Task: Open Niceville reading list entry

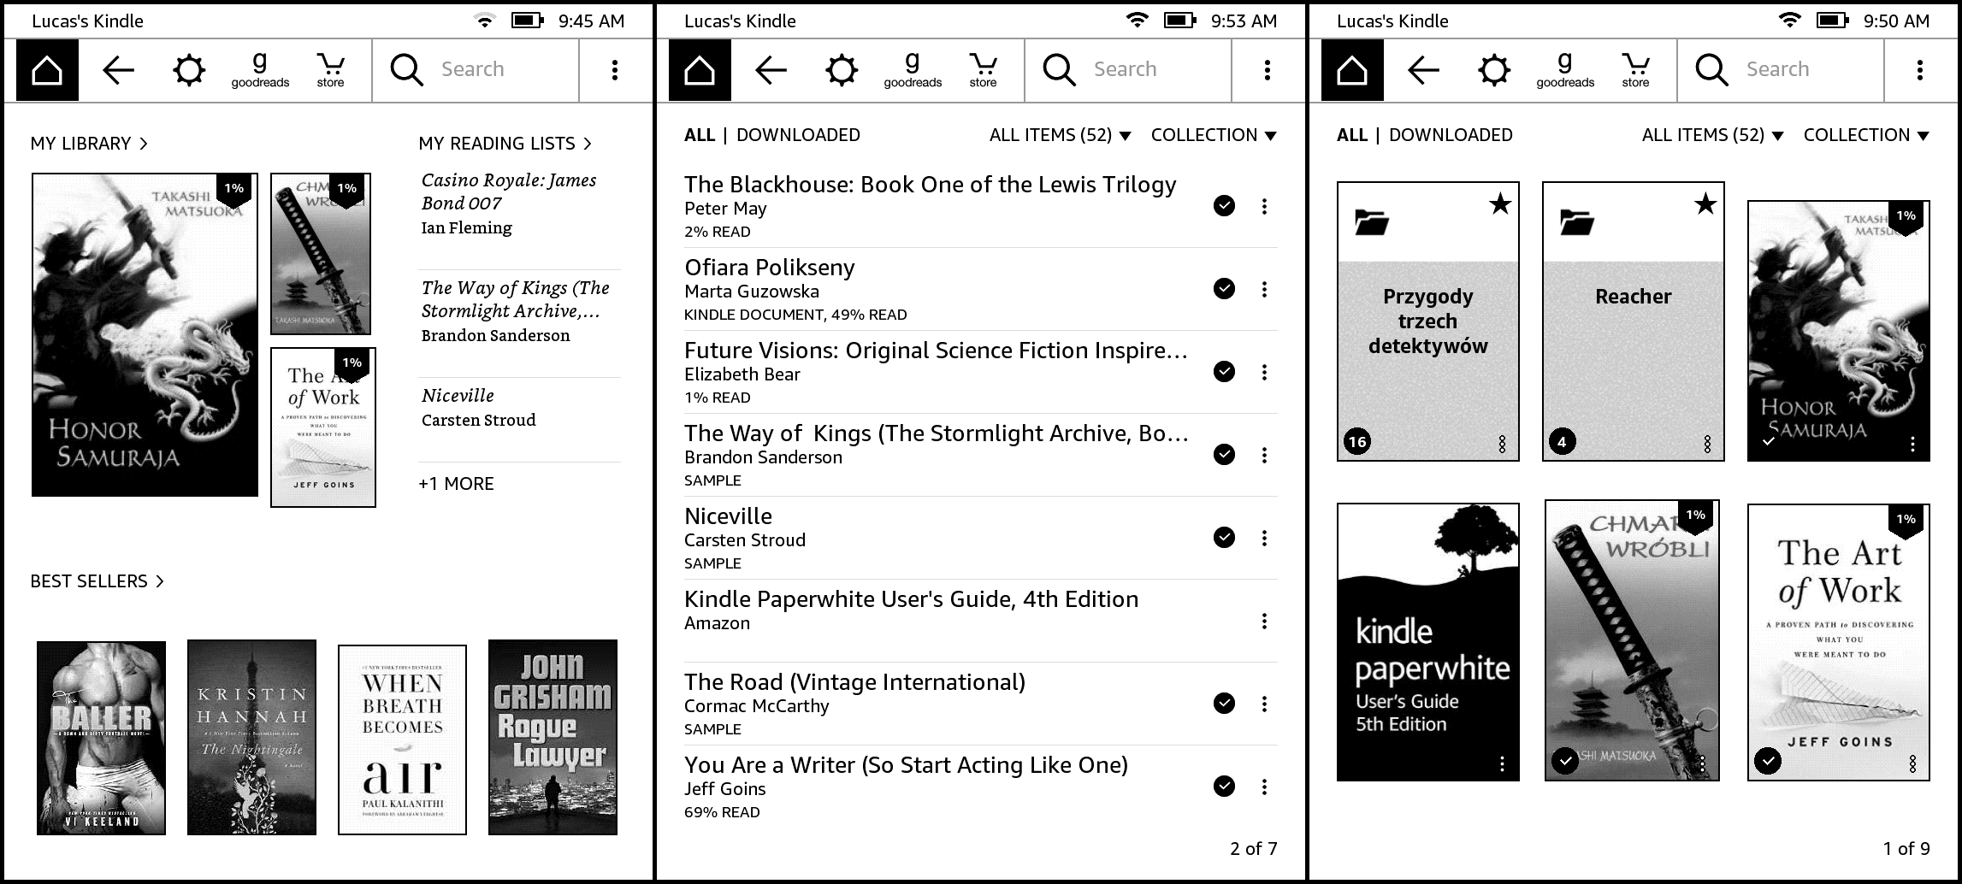Action: [519, 408]
